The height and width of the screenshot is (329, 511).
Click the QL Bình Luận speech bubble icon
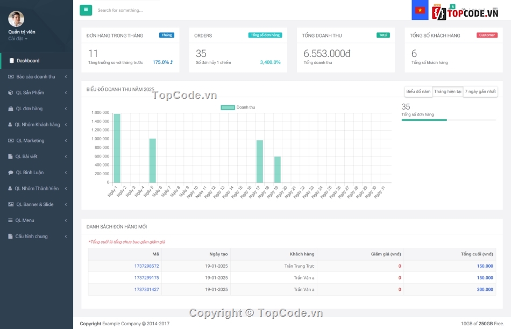(10, 173)
